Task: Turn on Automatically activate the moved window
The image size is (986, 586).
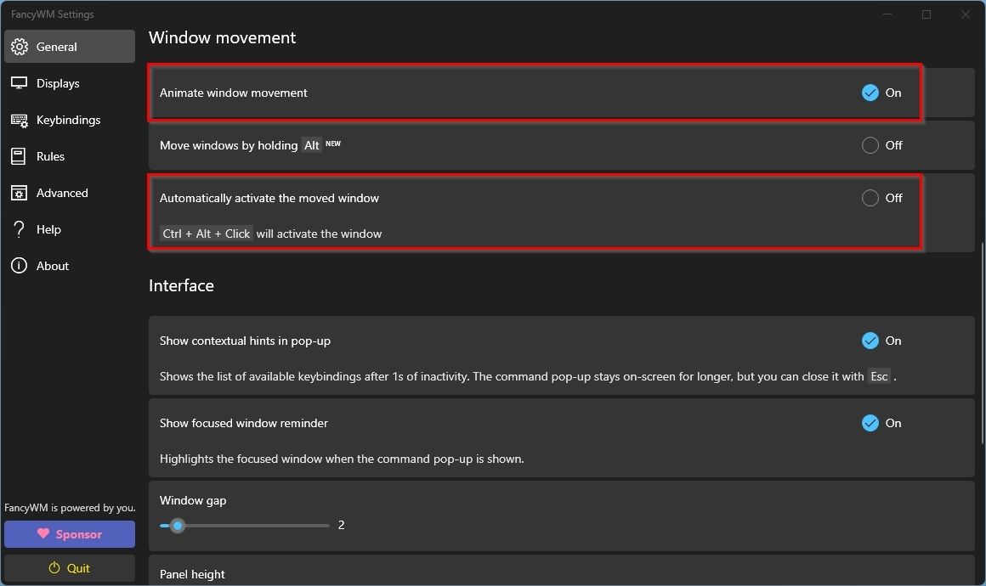Action: tap(870, 198)
